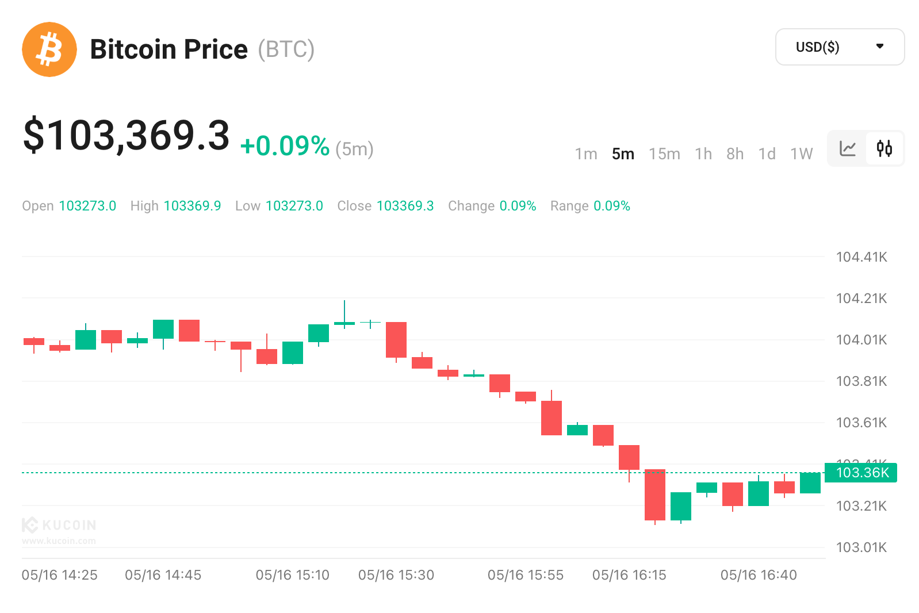Viewport: 919px width, 613px height.
Task: Click the Bitcoin Price heading
Action: point(169,49)
